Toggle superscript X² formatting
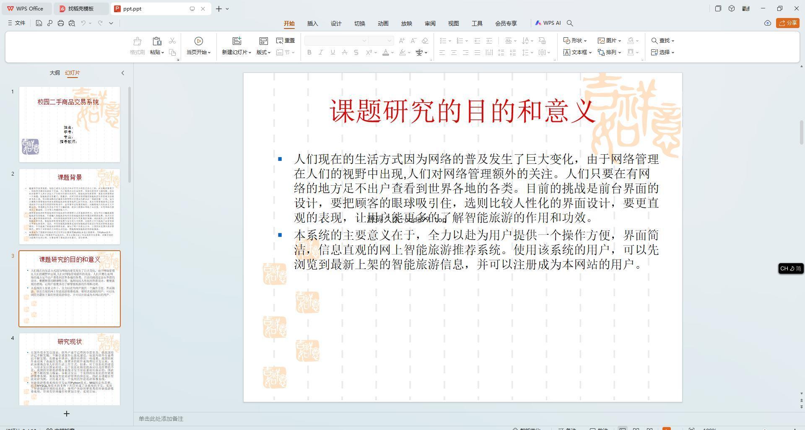The height and width of the screenshot is (430, 805). coord(369,52)
